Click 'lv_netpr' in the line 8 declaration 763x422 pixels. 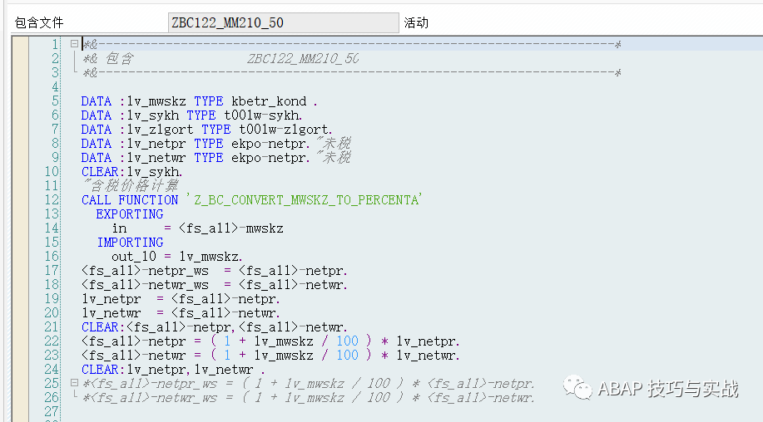coord(156,143)
